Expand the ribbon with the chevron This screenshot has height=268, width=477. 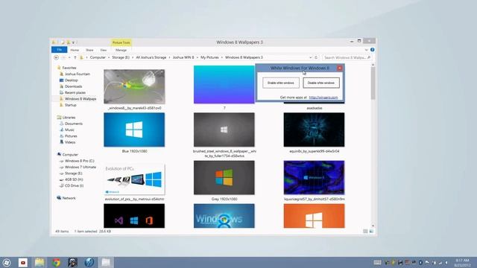pyautogui.click(x=366, y=50)
